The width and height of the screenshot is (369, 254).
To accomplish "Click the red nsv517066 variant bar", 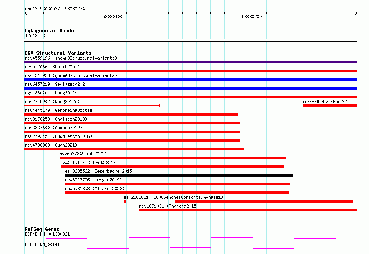I will click(x=191, y=71).
